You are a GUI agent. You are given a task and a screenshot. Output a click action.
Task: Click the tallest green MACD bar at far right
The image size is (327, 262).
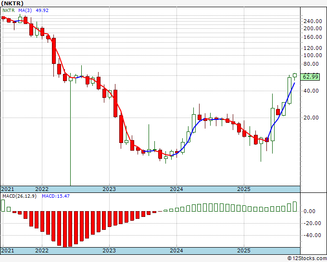click(295, 206)
